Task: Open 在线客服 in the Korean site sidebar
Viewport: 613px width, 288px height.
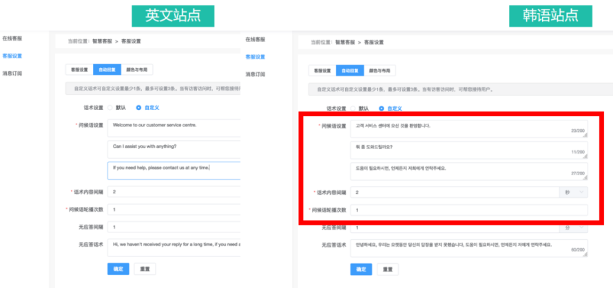Action: (x=256, y=39)
